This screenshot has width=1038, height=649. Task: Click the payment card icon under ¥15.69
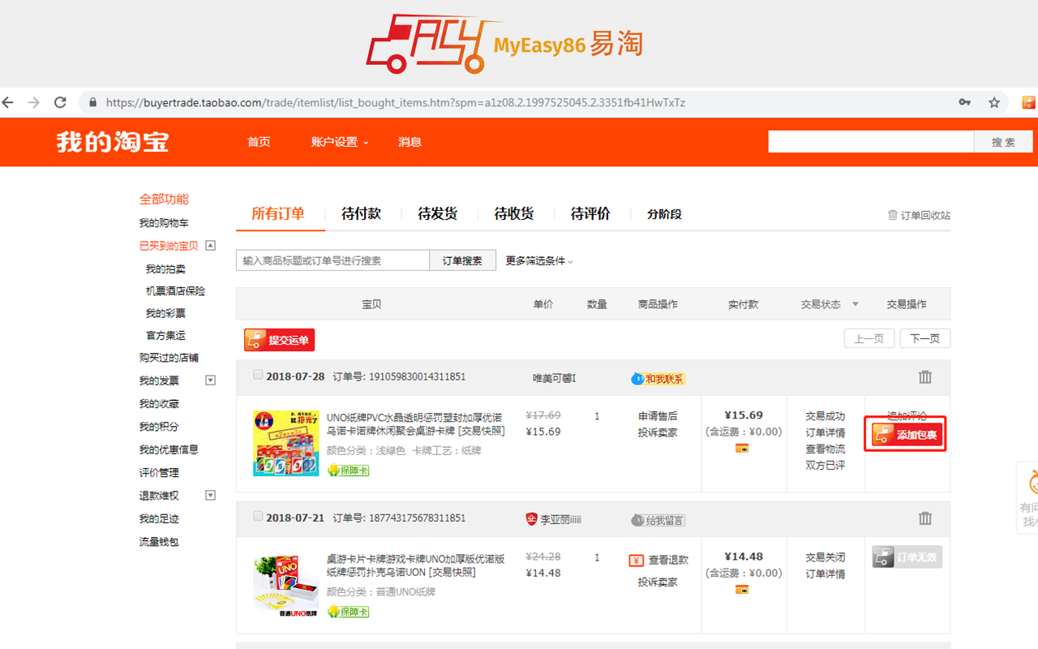tap(742, 447)
